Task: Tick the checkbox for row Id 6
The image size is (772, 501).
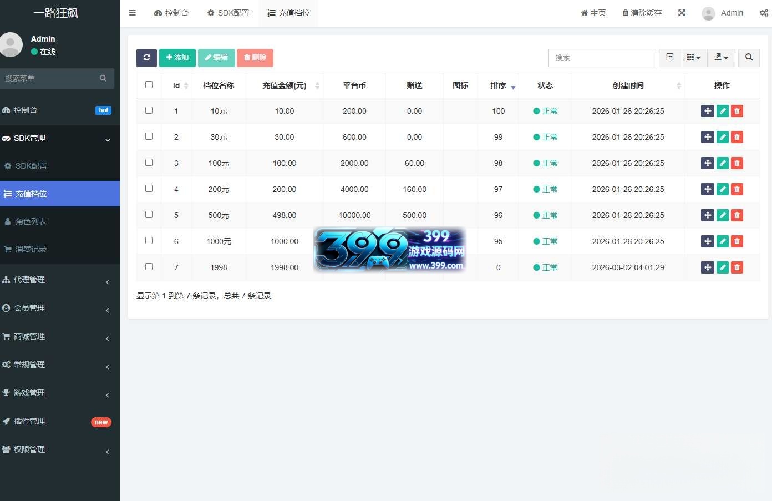Action: pos(149,241)
